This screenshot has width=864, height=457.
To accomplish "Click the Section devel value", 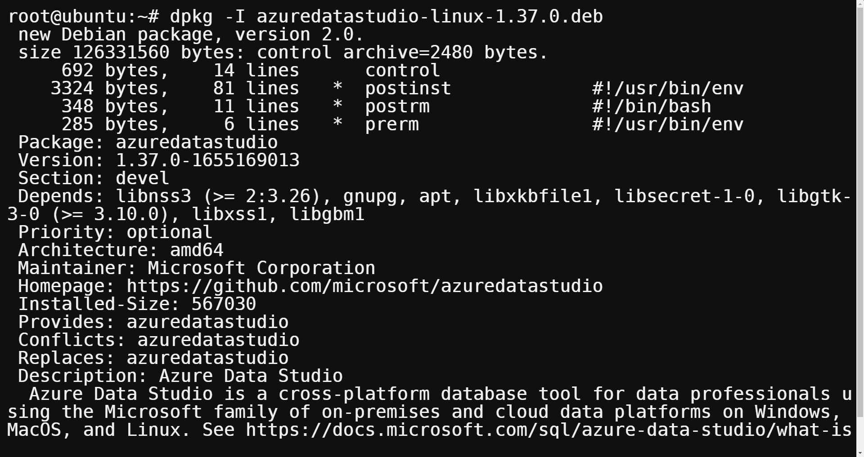I will 142,178.
